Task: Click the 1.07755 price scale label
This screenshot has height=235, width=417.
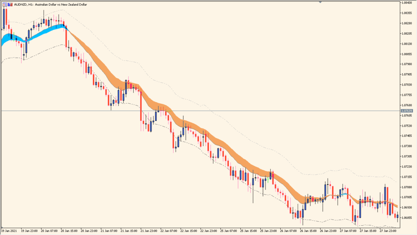Action: coord(407,95)
